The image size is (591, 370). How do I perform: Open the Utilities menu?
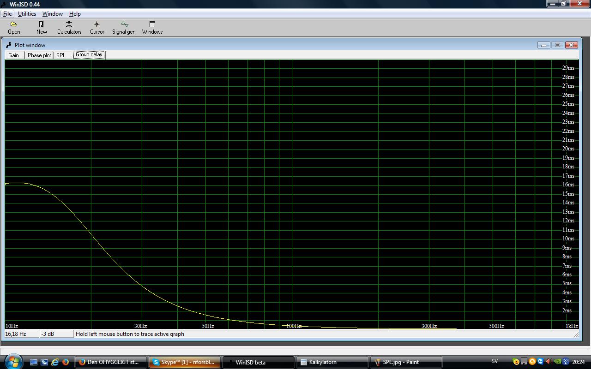pyautogui.click(x=27, y=14)
